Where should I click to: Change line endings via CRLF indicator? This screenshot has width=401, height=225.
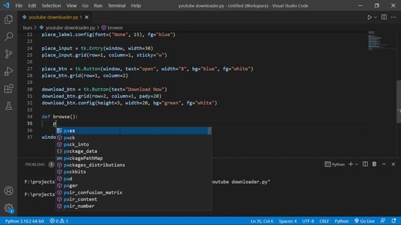point(325,221)
